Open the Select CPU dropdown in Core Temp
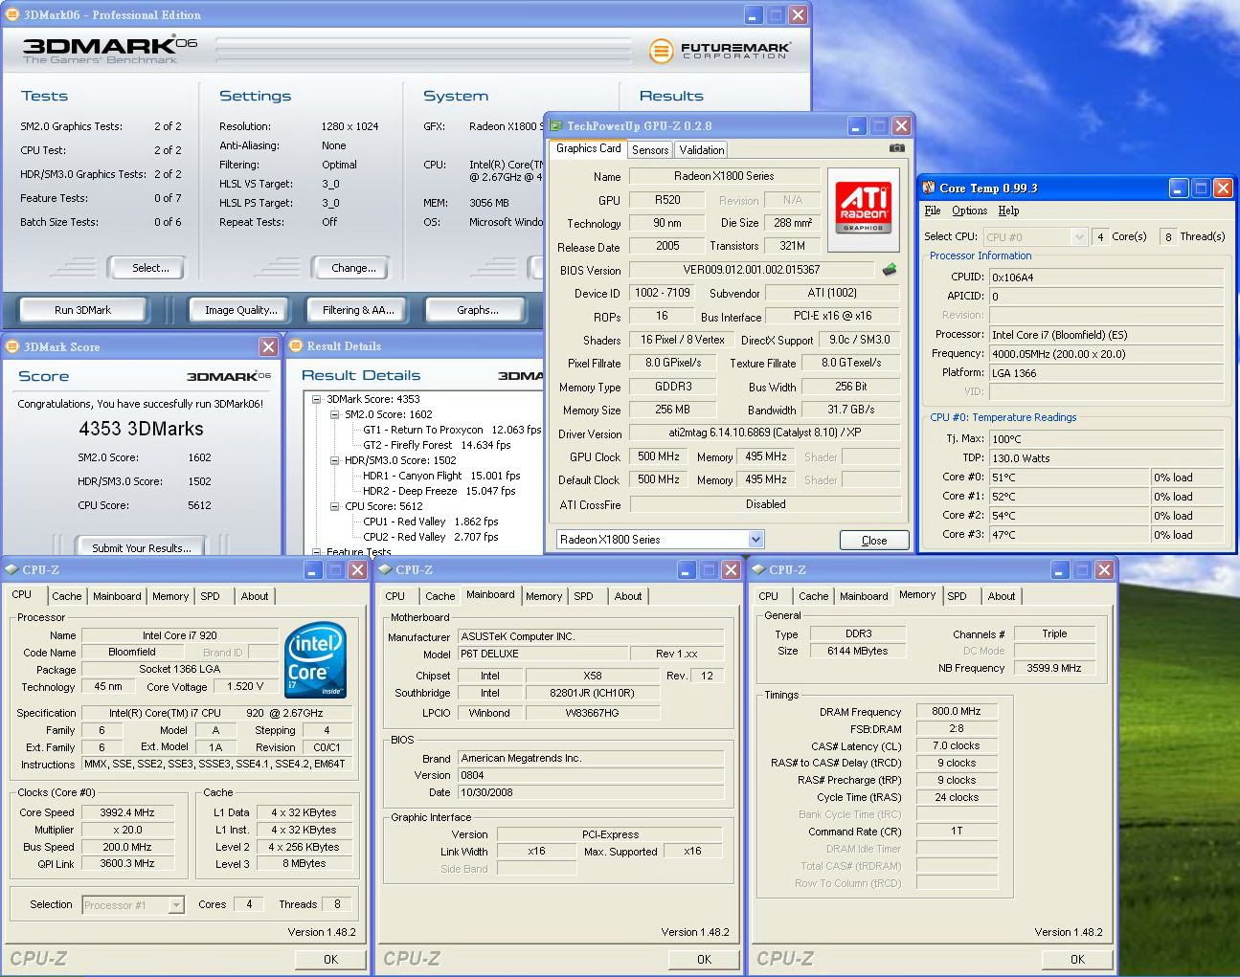This screenshot has height=977, width=1240. point(1079,236)
